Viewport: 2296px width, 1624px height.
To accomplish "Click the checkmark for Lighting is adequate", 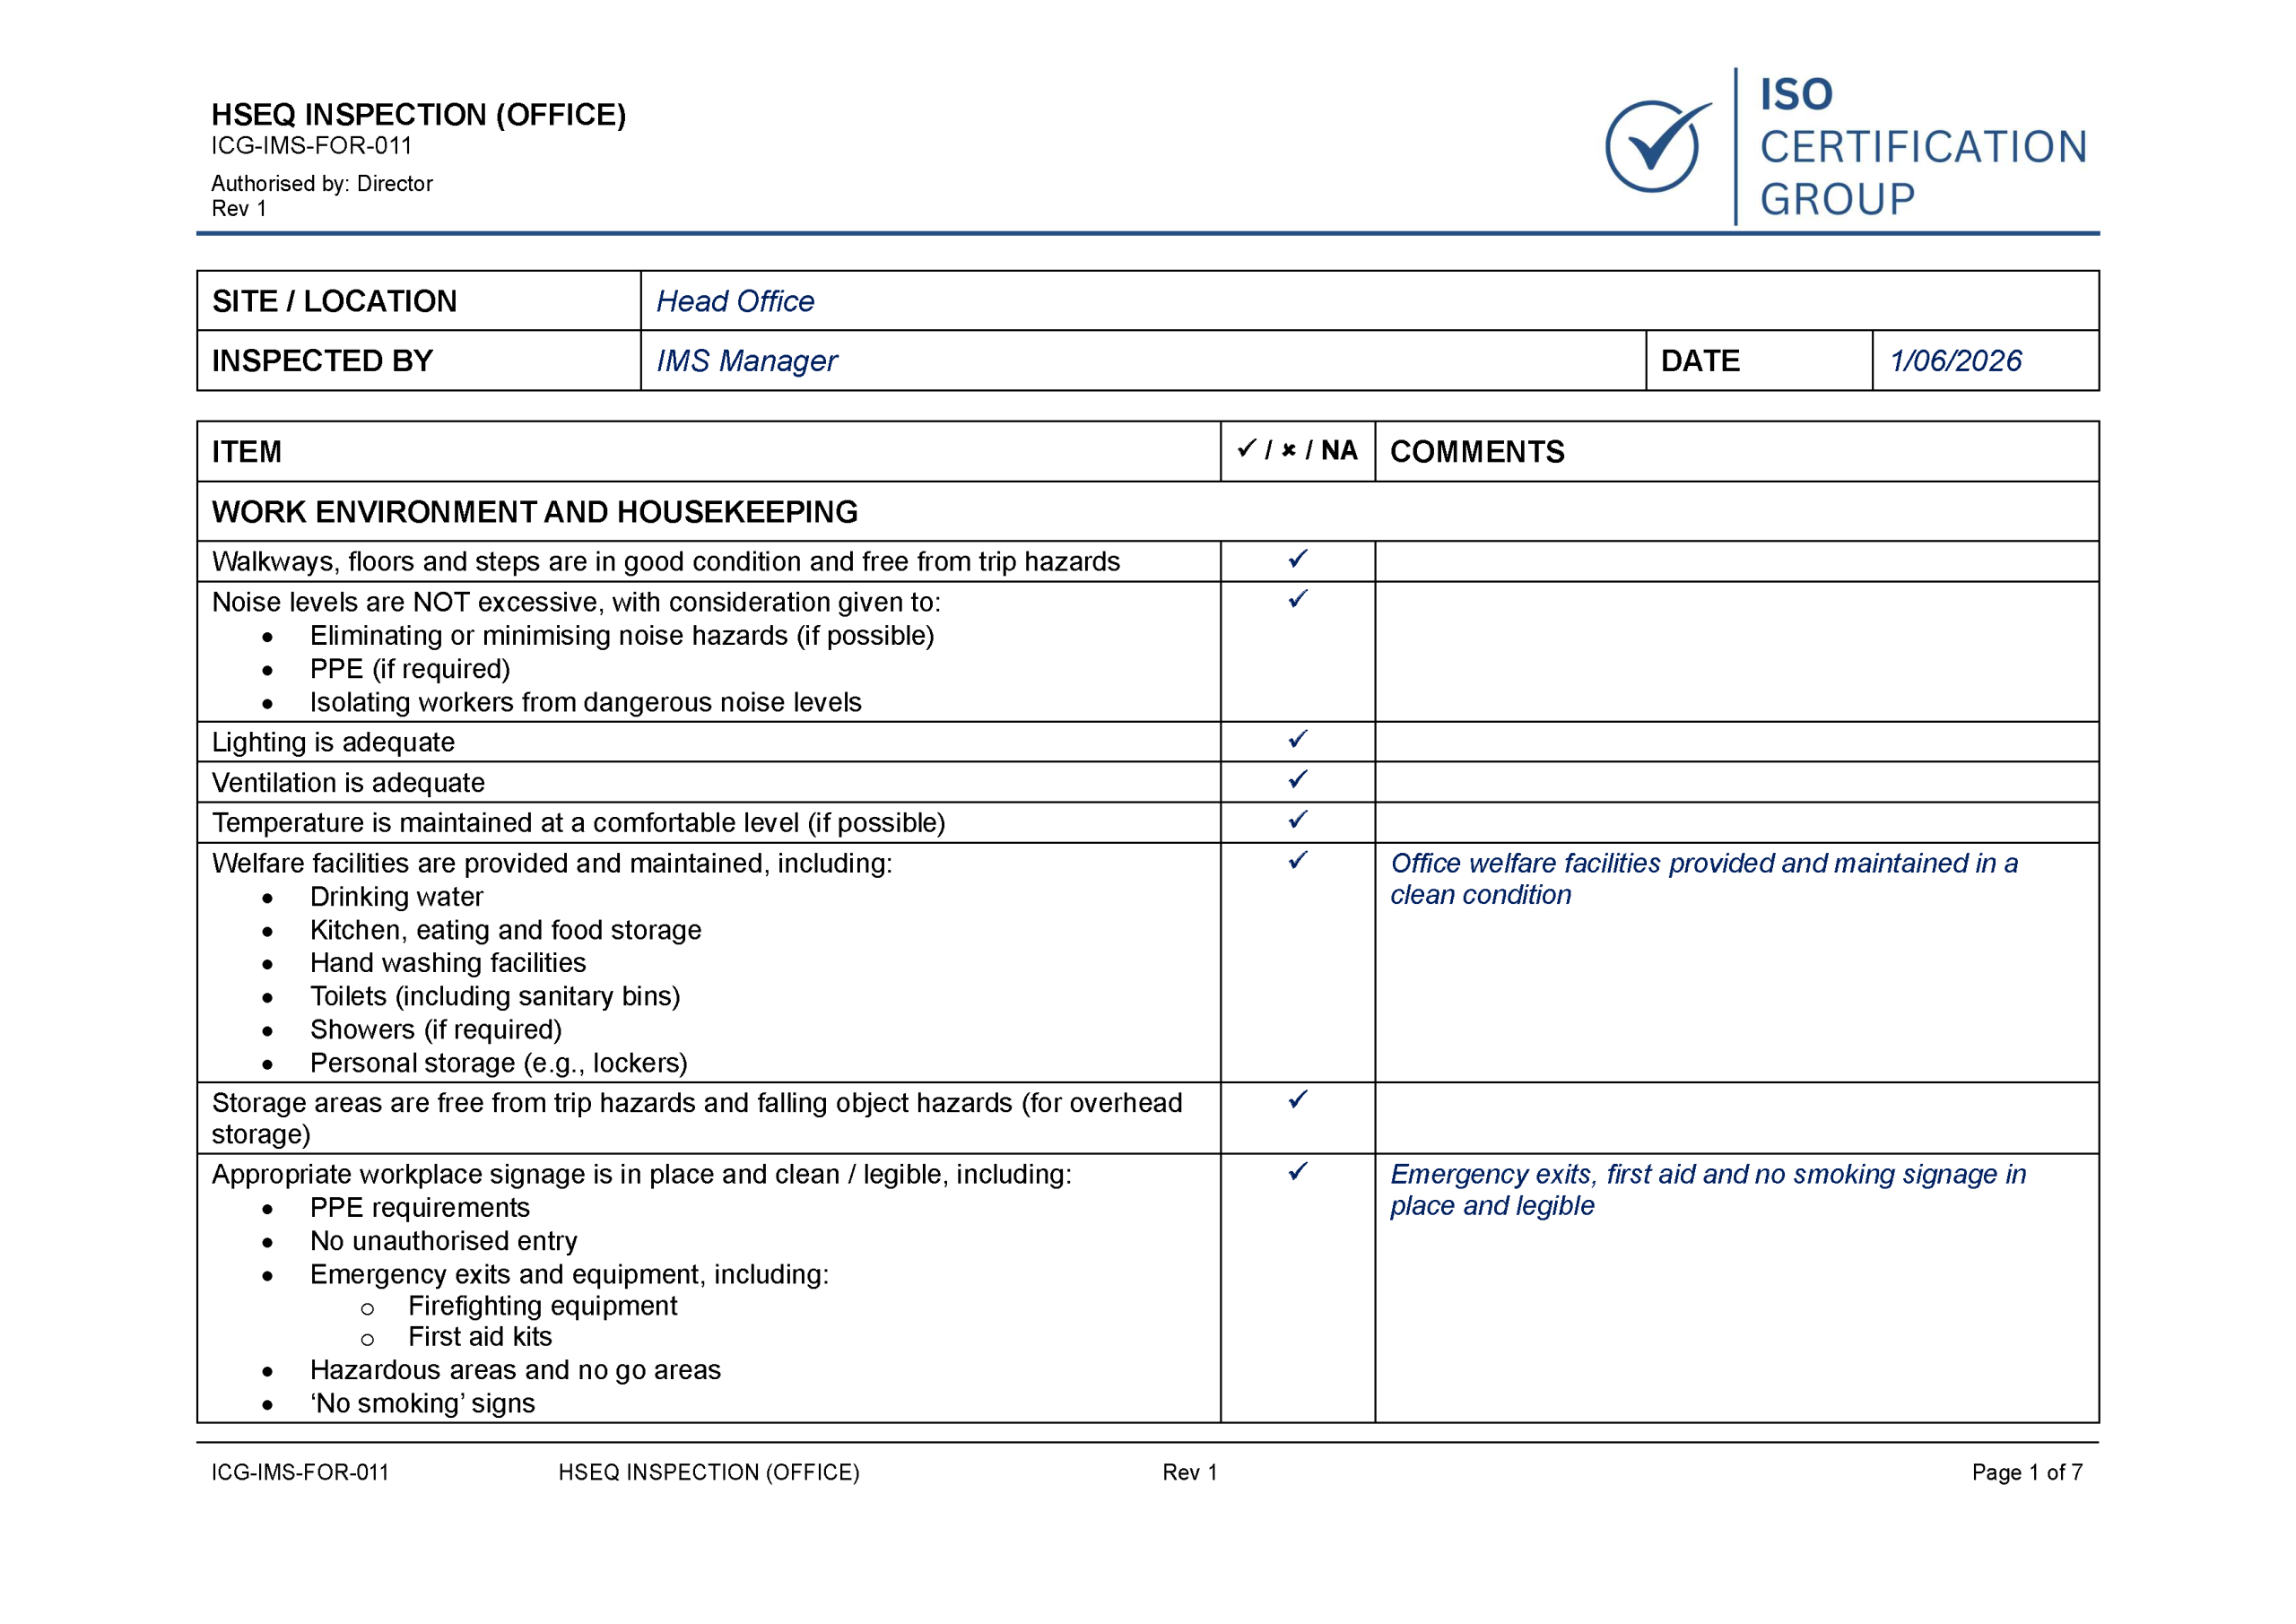I will 1298,739.
